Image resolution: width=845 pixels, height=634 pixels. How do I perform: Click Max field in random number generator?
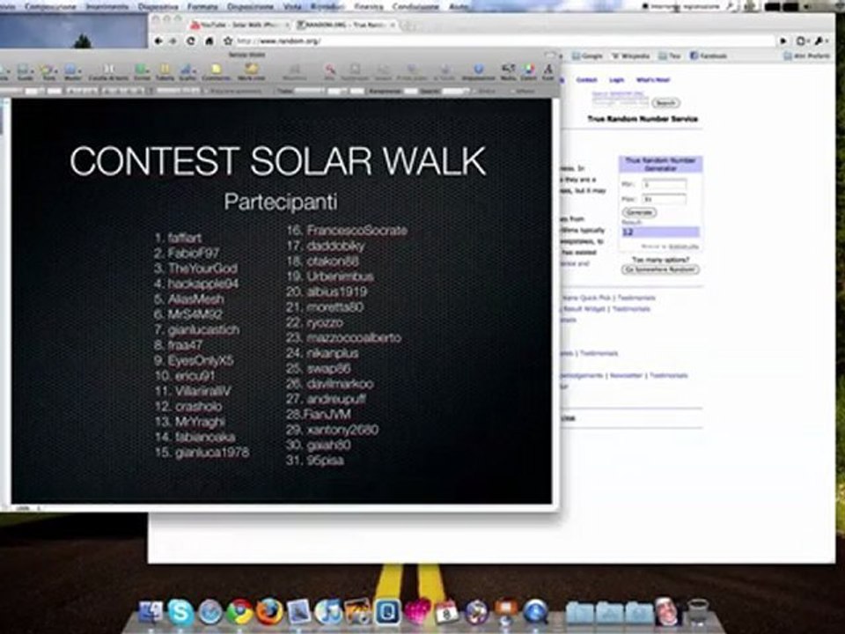coord(665,200)
